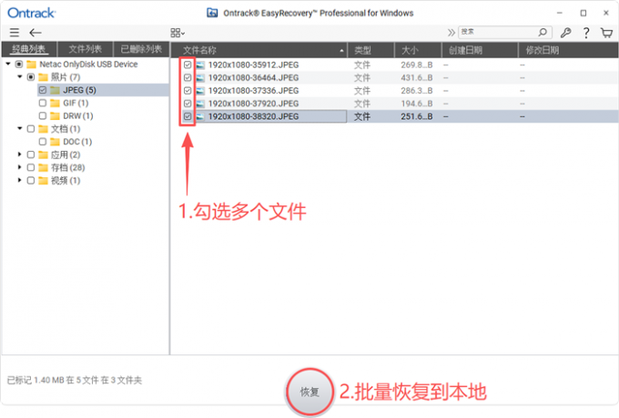Select file name 1920x1080-35912.JPEG
The height and width of the screenshot is (418, 619).
pos(253,65)
